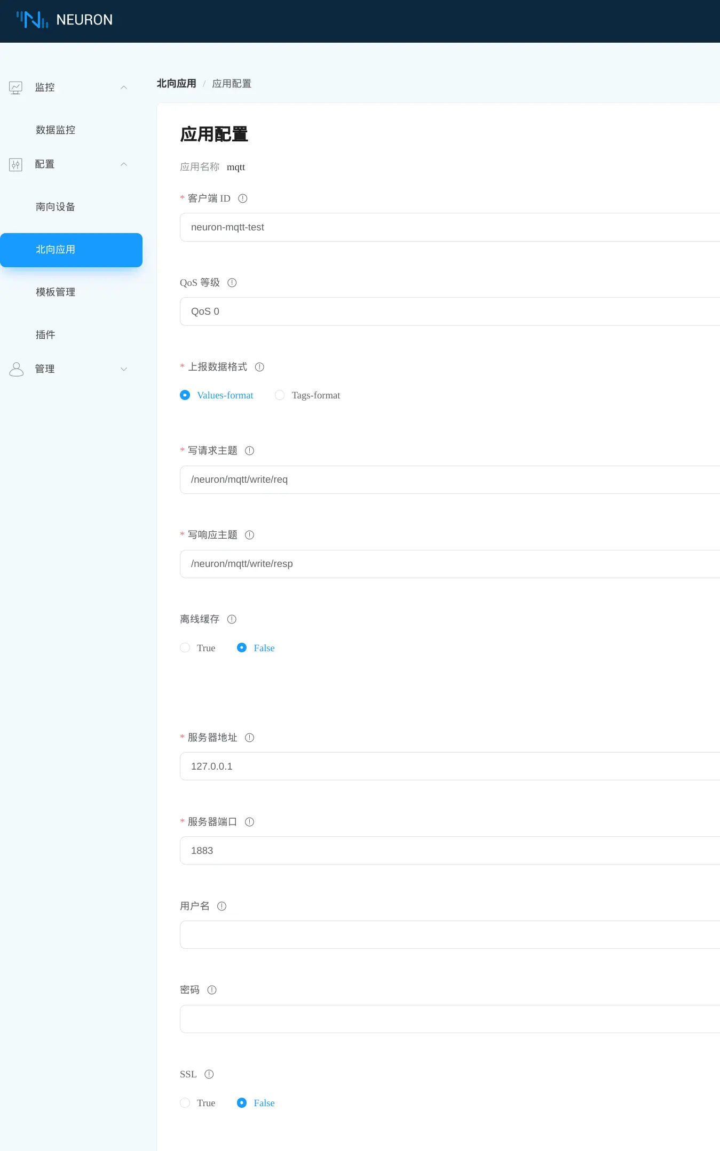Select 北向应用 in the sidebar
The height and width of the screenshot is (1151, 720).
[x=71, y=250]
